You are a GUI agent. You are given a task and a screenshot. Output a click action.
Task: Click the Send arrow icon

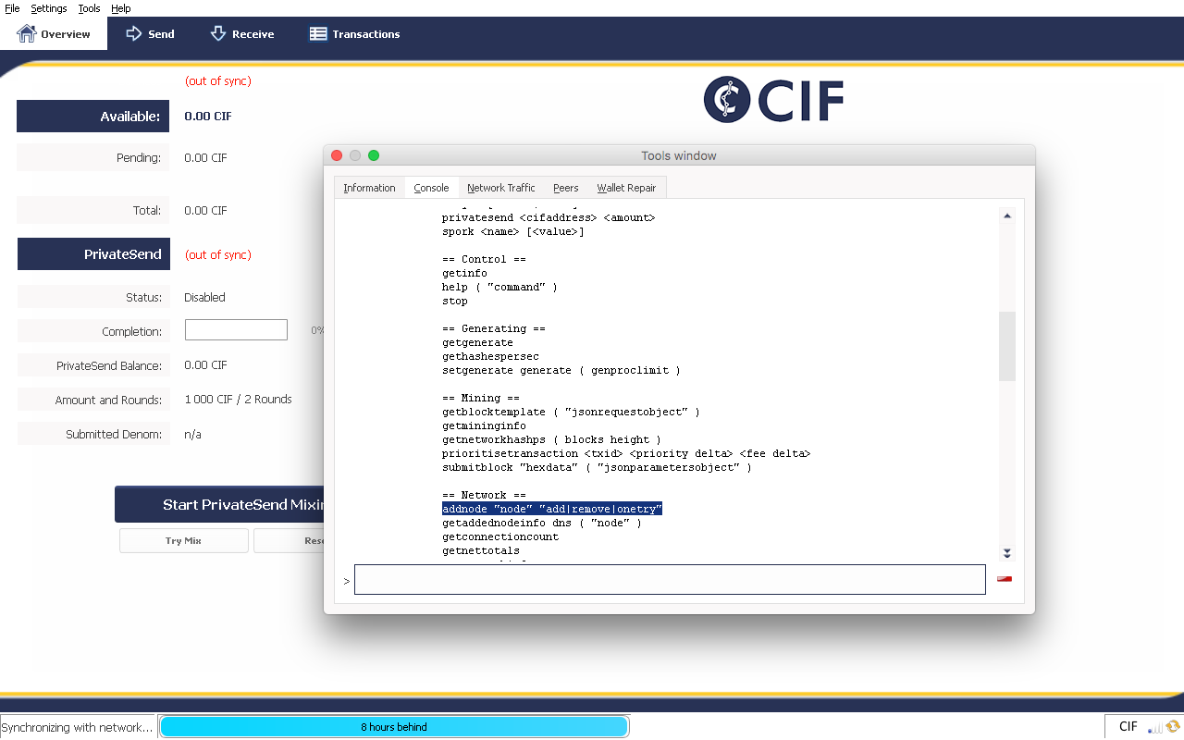click(133, 33)
